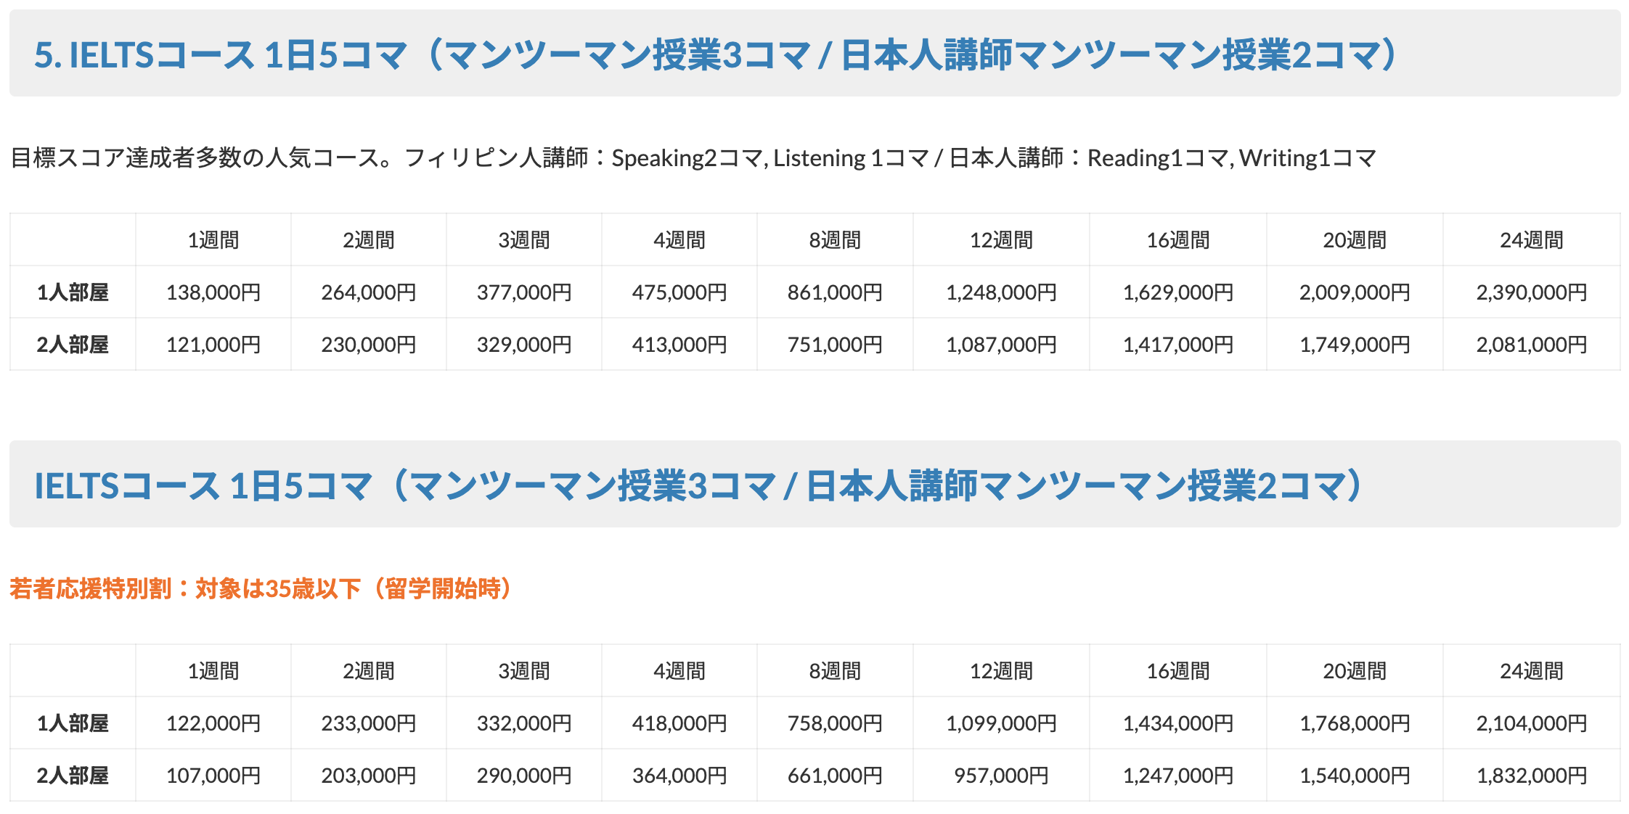Viewport: 1629px width, 814px height.
Task: Select the 1週間 header in upper table
Action: click(x=213, y=240)
